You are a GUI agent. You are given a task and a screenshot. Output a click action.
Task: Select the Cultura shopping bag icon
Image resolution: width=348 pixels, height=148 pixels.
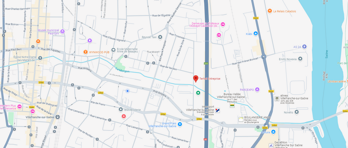tap(273, 132)
